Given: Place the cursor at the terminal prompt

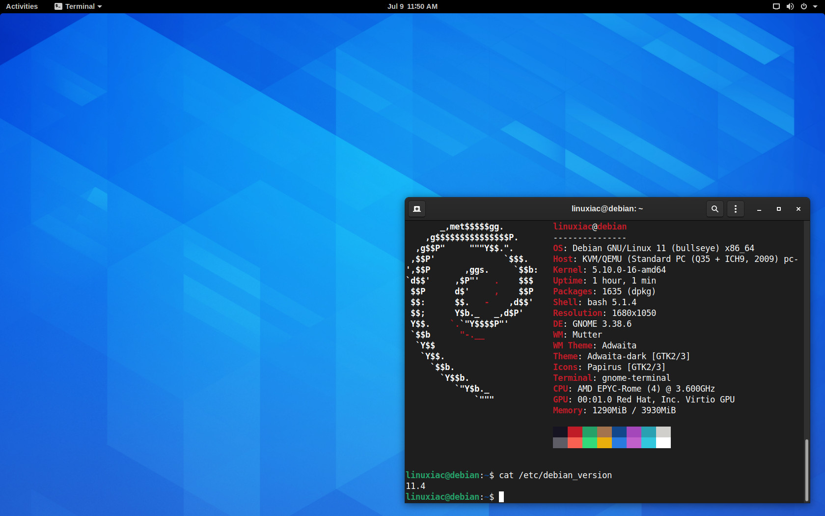Looking at the screenshot, I should click(x=502, y=497).
